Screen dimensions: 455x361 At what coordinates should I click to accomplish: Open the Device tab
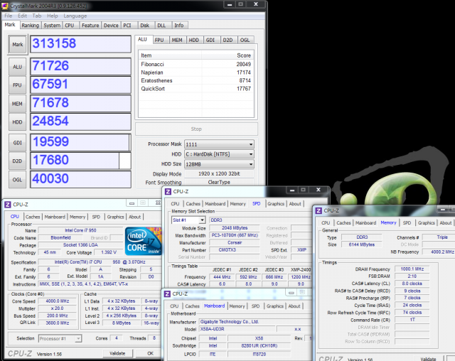pos(111,25)
